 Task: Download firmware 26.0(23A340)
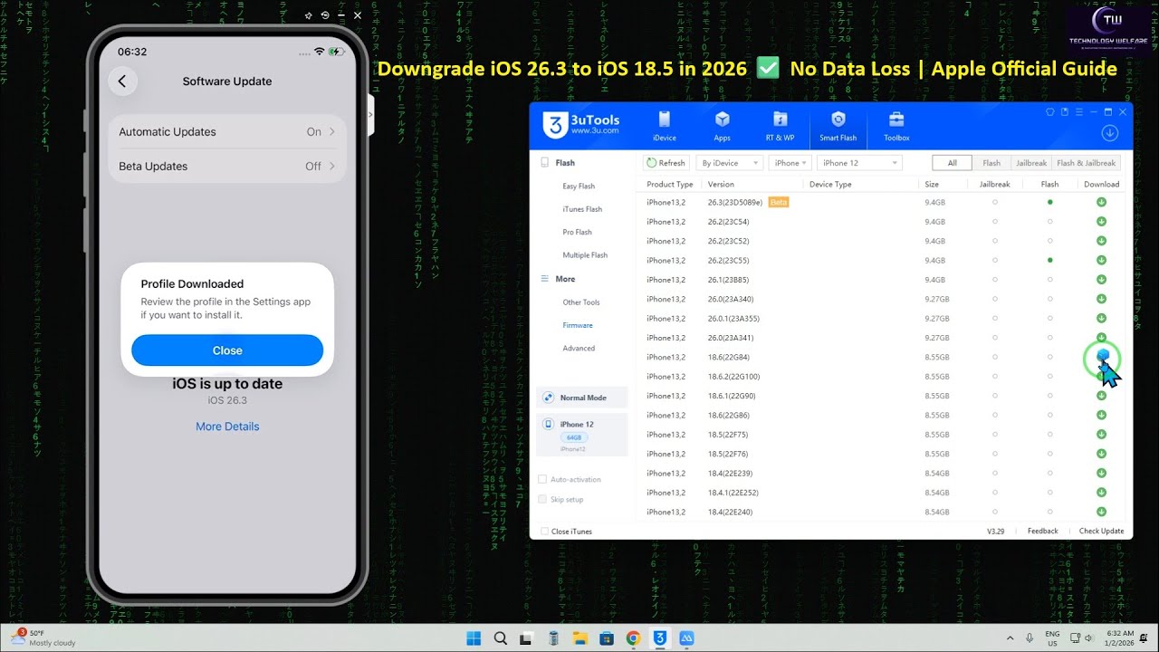pos(1101,299)
